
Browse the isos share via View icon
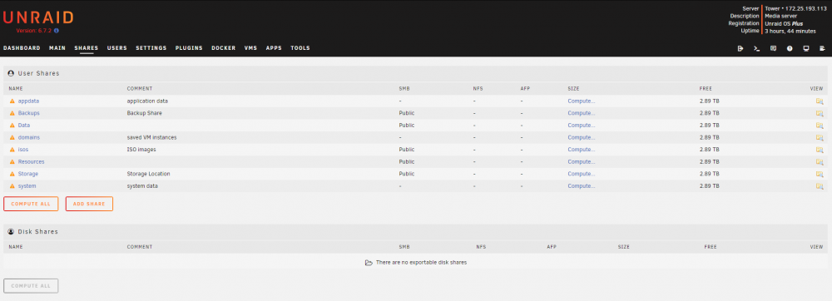pos(820,150)
